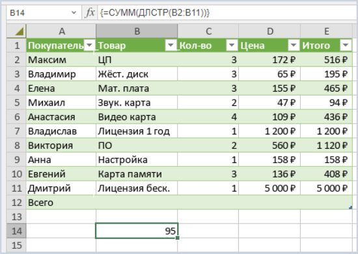Select column A header
This screenshot has width=358, height=254.
[61, 31]
